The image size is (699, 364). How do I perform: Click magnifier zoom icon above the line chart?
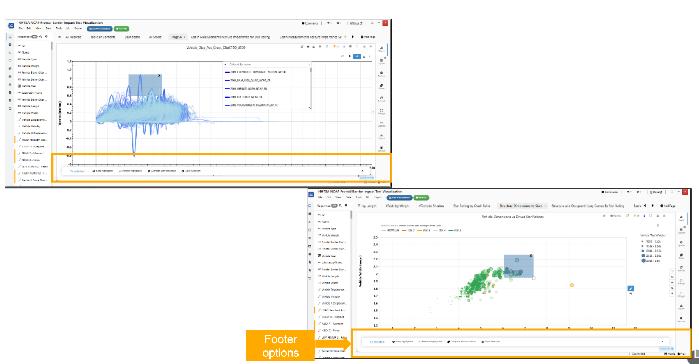coord(350,56)
